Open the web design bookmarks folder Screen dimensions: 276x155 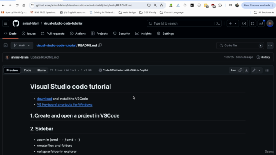[x=127, y=12]
